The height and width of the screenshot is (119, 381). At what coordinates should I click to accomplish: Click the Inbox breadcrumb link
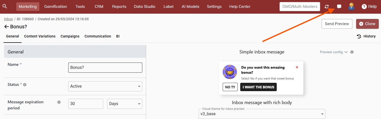pyautogui.click(x=8, y=19)
